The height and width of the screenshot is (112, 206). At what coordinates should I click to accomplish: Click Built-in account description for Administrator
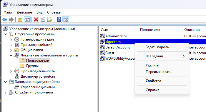[195, 36]
